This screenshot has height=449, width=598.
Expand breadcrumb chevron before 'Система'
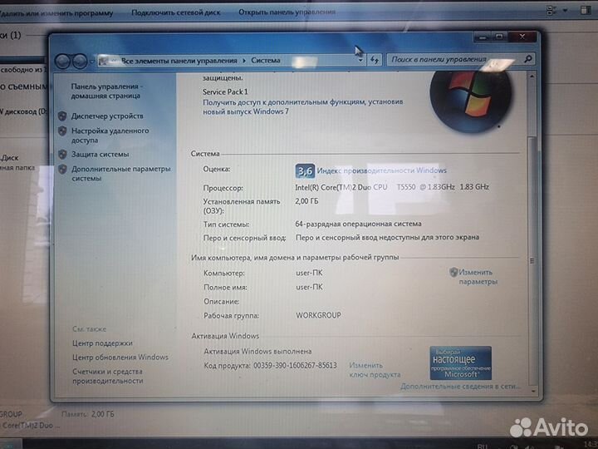point(244,61)
